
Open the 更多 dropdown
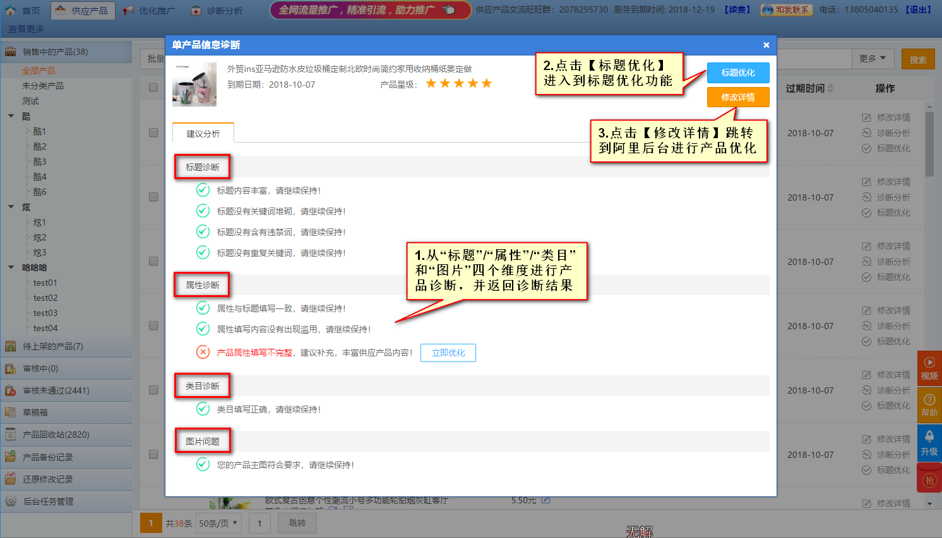(873, 59)
